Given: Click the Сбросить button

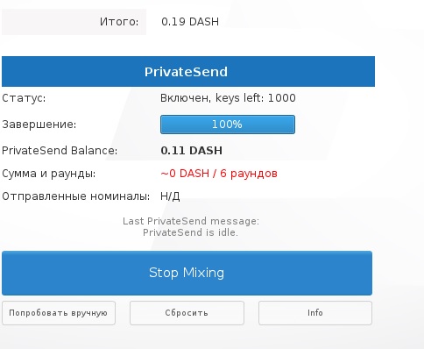Looking at the screenshot, I should click(187, 313).
